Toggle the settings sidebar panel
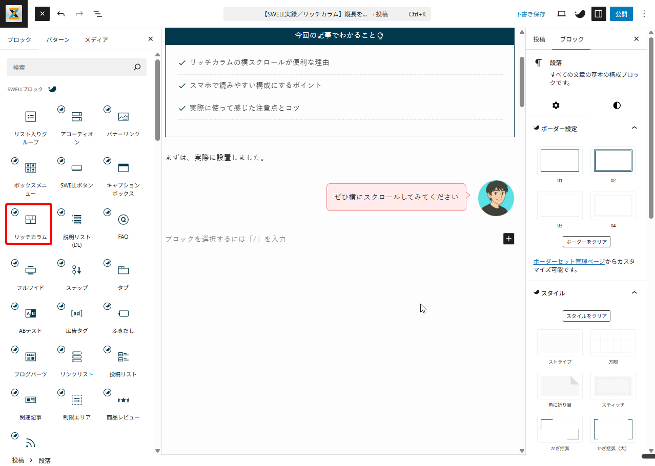The width and height of the screenshot is (655, 466). point(598,14)
